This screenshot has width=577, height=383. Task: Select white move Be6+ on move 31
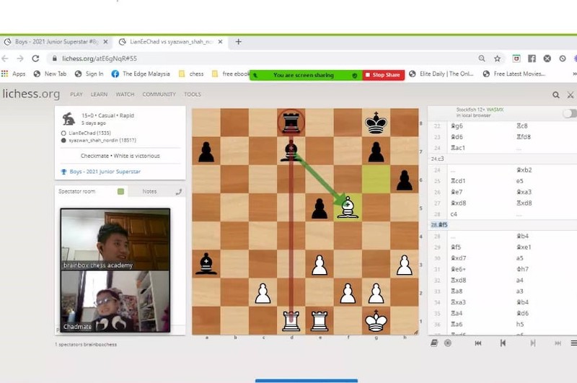[459, 269]
